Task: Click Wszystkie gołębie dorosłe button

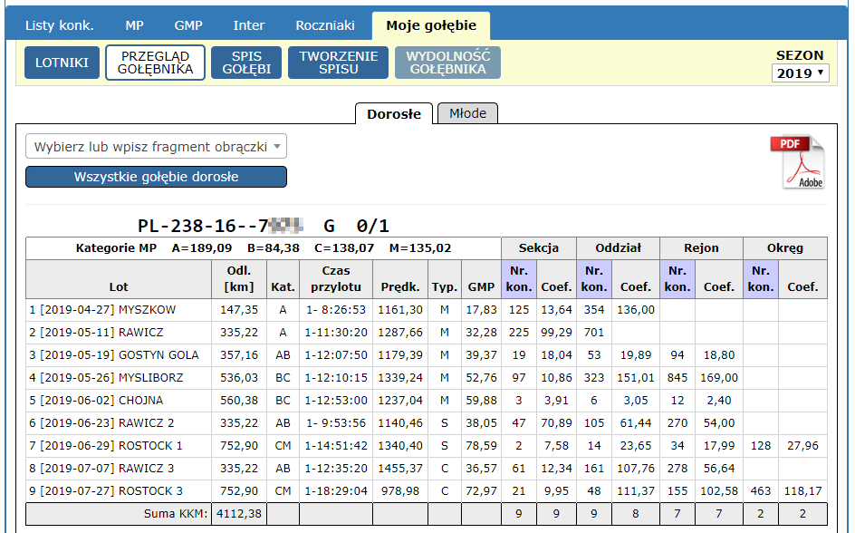Action: pyautogui.click(x=156, y=177)
